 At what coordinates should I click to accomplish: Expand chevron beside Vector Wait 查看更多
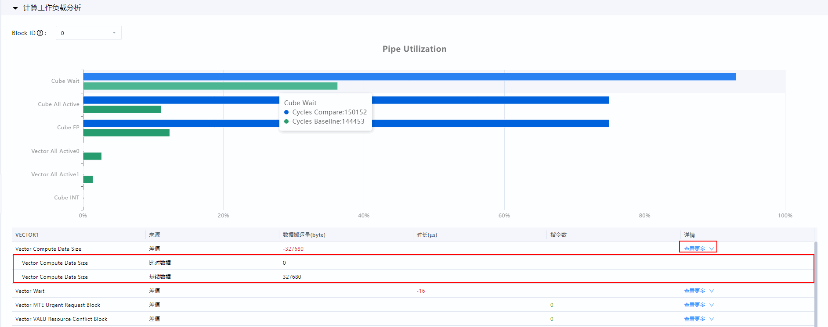(712, 291)
